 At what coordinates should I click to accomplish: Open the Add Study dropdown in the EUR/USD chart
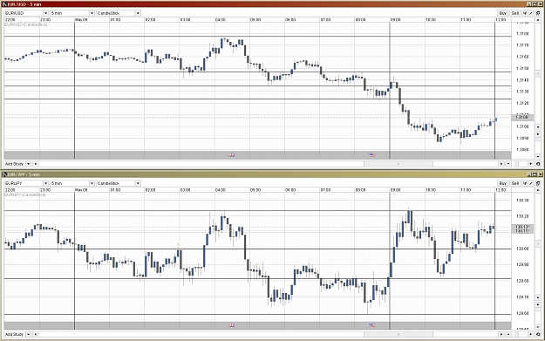point(29,164)
